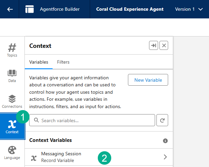This screenshot has width=209, height=167.
Task: Click the Context Variables info icon
Action: point(165,141)
